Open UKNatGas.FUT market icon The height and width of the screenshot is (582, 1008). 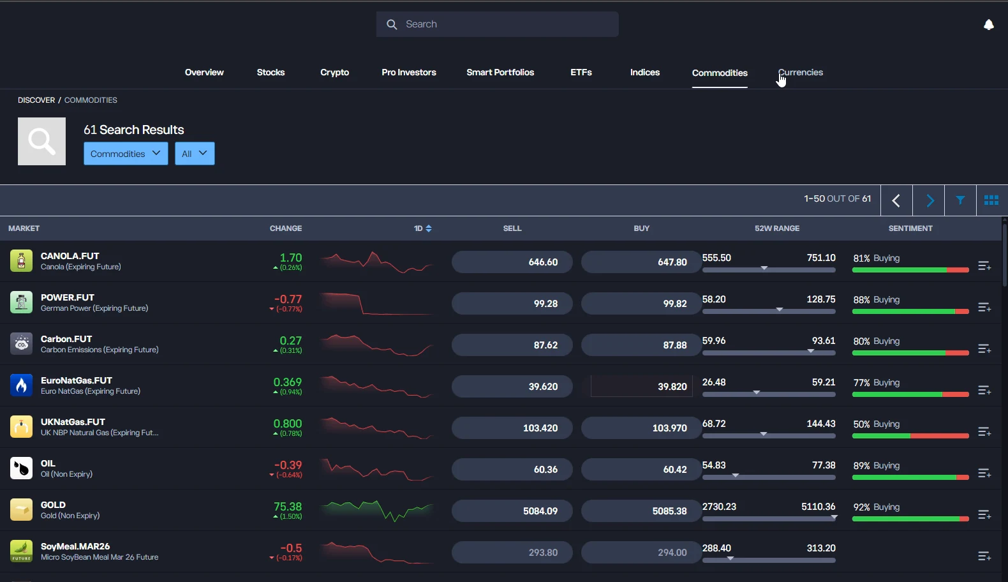[x=21, y=427]
